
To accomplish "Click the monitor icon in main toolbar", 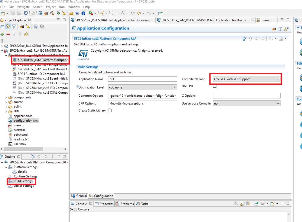I will point(26,13).
